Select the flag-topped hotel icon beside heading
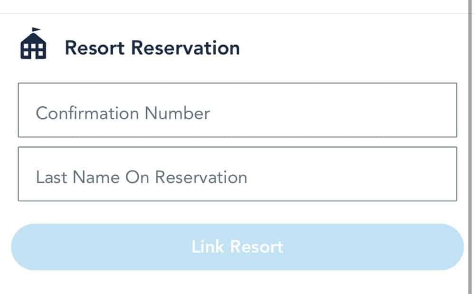Screen dimensions: 475x294 [33, 43]
